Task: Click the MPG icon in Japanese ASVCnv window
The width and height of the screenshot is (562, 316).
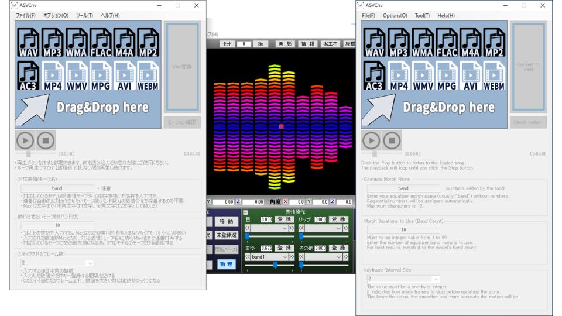Action: pyautogui.click(x=100, y=75)
